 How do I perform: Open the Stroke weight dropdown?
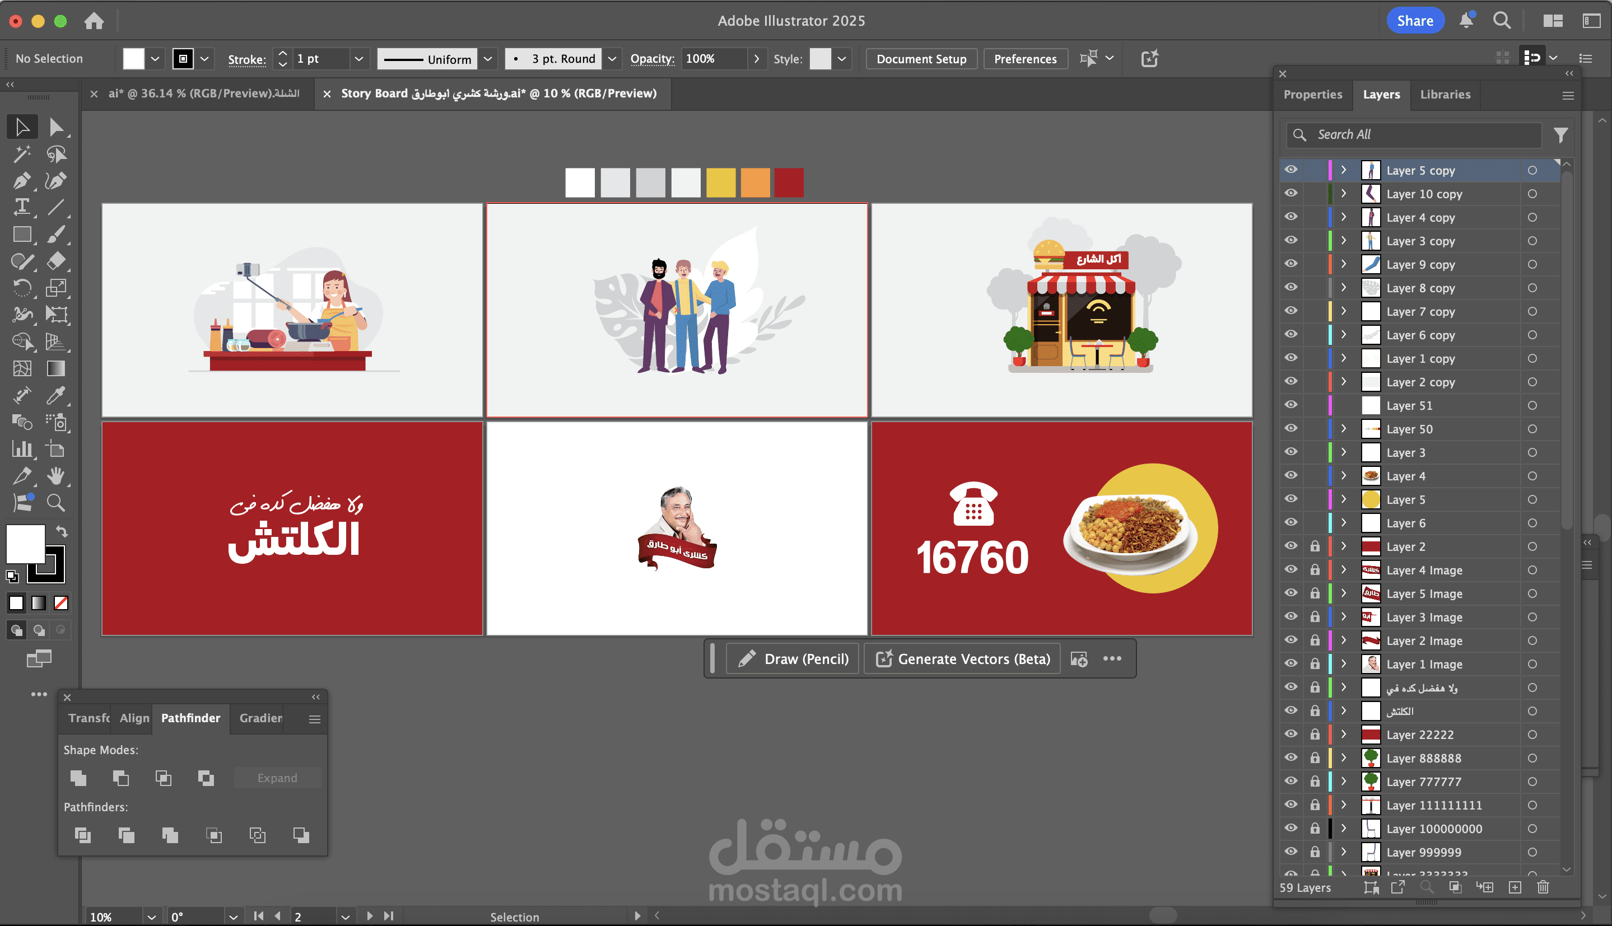click(359, 59)
